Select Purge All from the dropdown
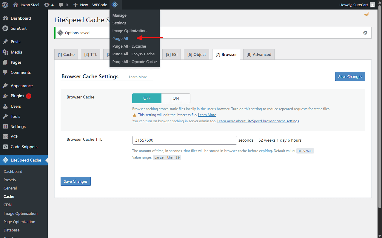 pyautogui.click(x=120, y=38)
